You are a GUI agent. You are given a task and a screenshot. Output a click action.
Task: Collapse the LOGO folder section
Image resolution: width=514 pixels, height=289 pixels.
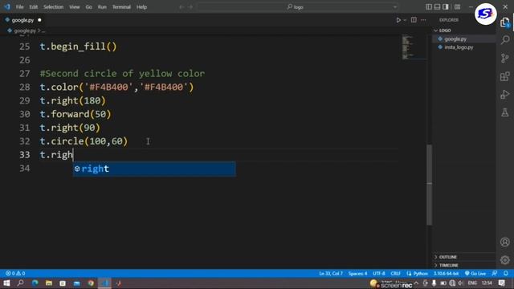[x=463, y=31]
